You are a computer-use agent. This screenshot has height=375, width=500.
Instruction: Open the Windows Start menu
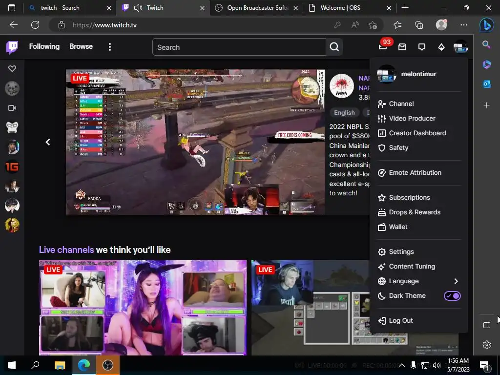[12, 365]
